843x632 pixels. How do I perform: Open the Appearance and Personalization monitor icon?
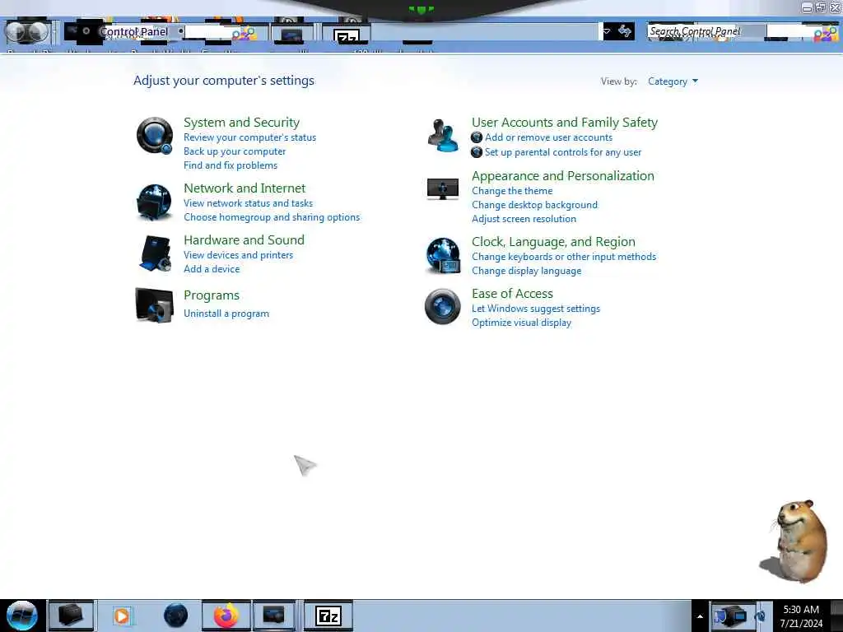(442, 188)
